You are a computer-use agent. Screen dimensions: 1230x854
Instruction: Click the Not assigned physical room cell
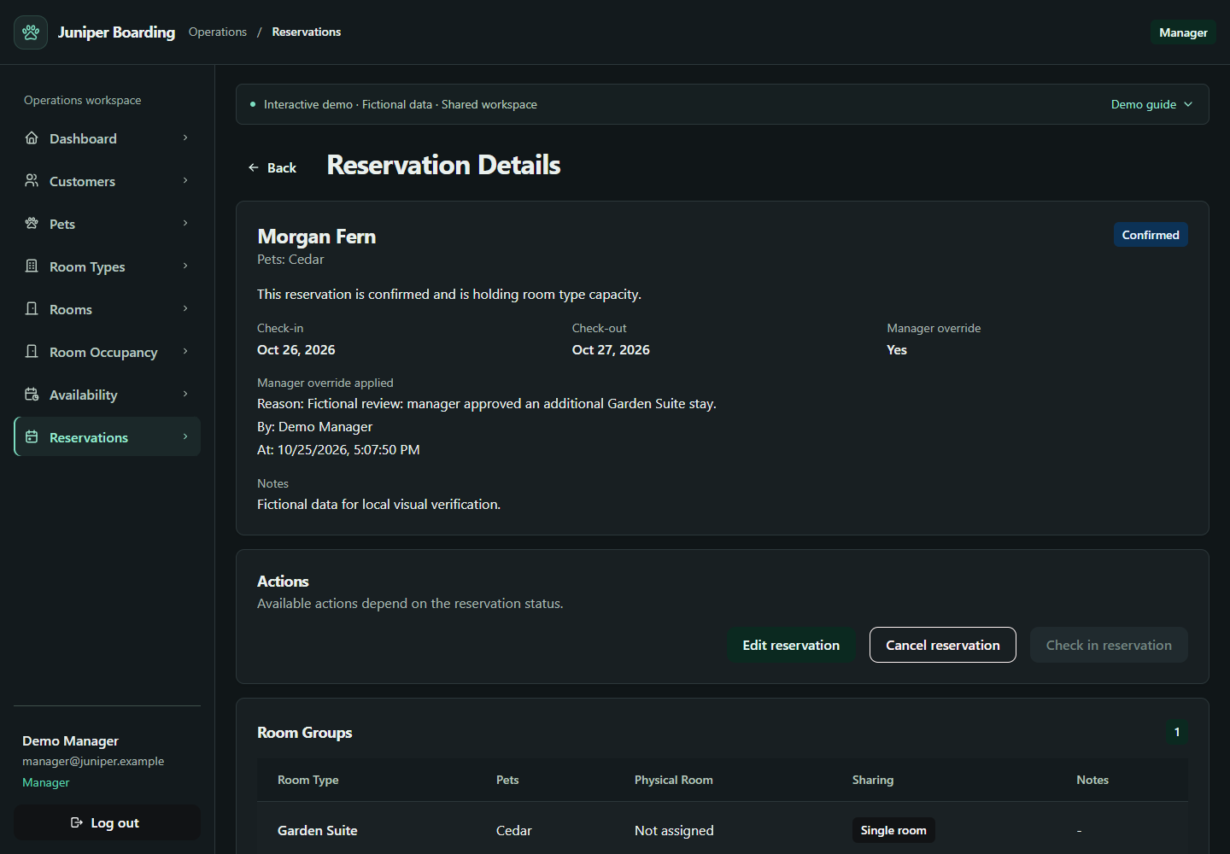[674, 830]
